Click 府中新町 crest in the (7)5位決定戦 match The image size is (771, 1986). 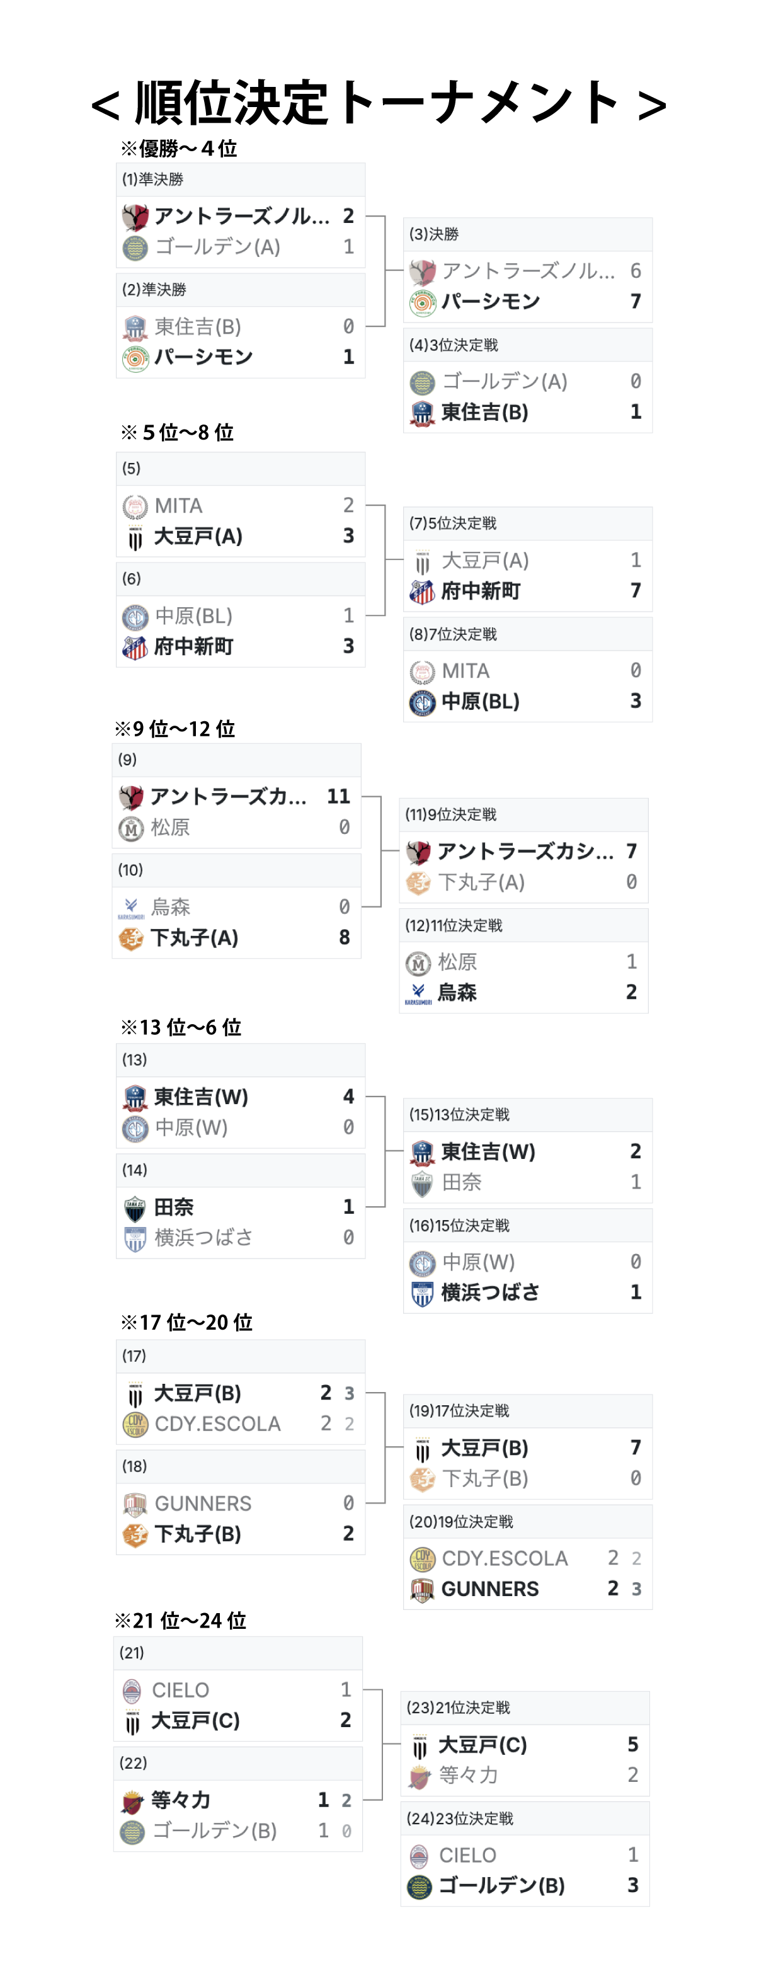pos(422,591)
